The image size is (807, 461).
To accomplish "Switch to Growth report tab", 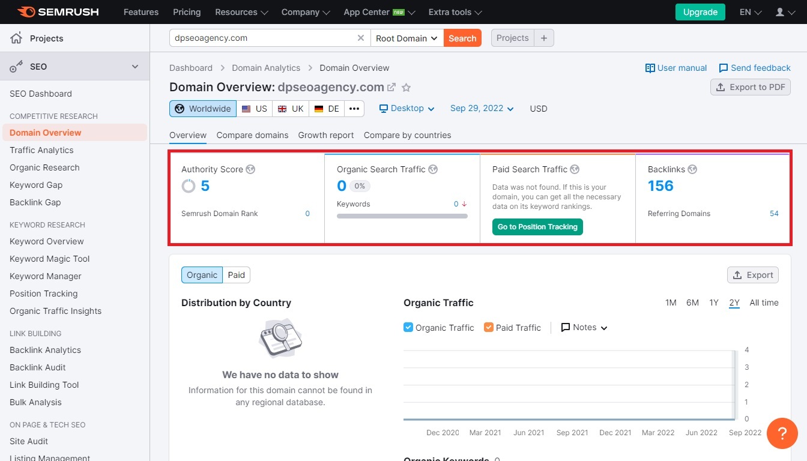I will coord(326,135).
